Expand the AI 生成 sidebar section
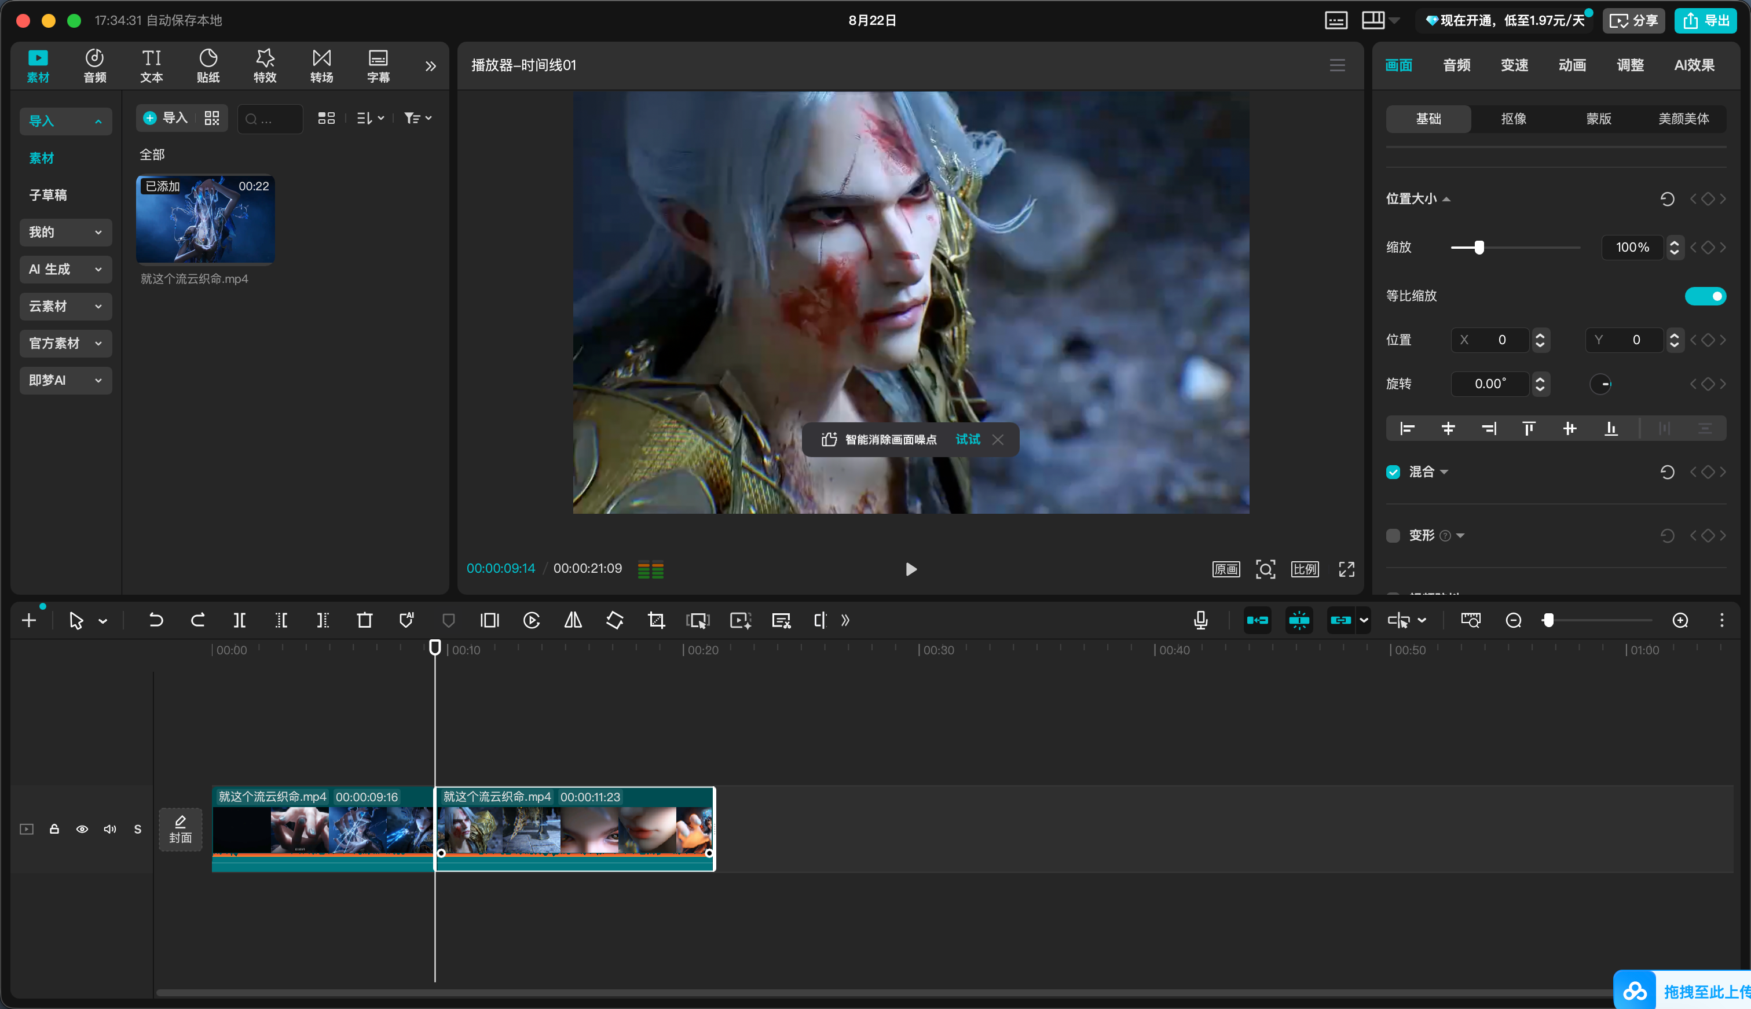1751x1009 pixels. [66, 269]
